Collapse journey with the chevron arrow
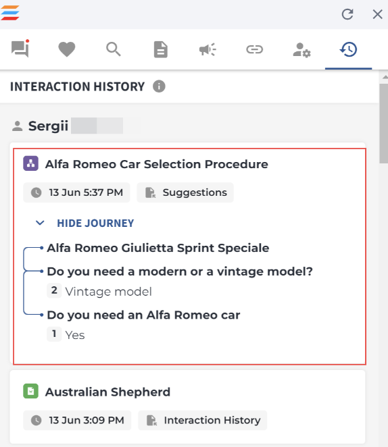The image size is (388, 447). [40, 223]
